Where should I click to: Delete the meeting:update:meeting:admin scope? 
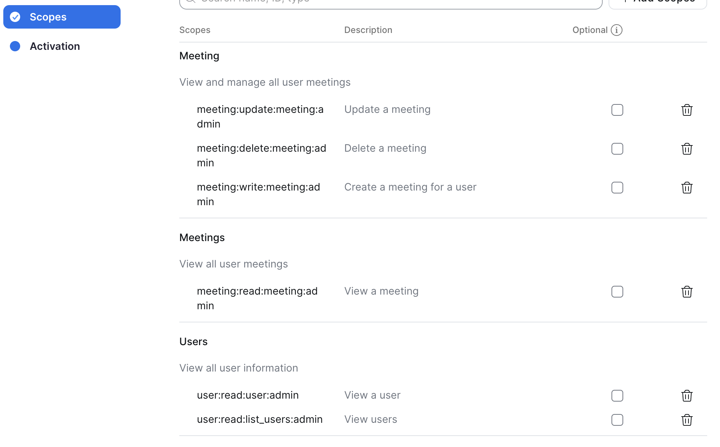click(x=687, y=110)
